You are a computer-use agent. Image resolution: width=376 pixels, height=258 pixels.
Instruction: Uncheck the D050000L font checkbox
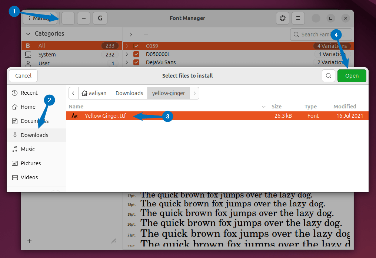click(136, 54)
